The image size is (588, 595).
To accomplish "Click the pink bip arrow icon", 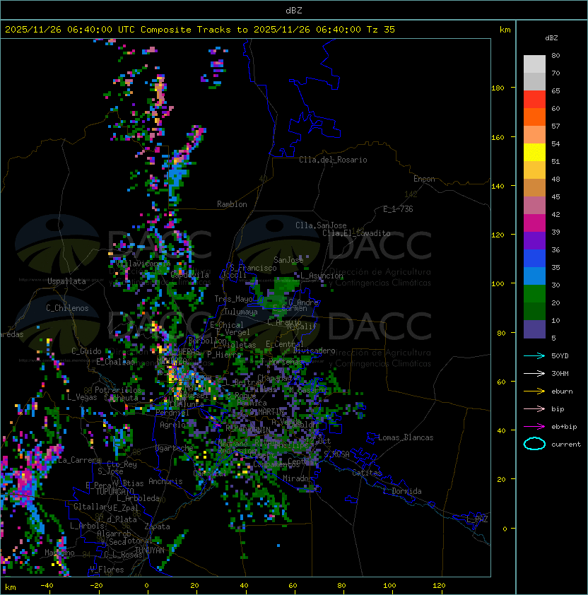I will point(534,408).
